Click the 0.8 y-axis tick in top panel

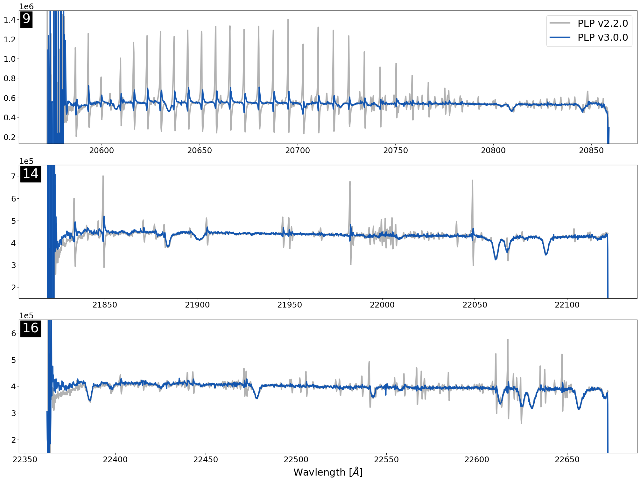[10, 78]
